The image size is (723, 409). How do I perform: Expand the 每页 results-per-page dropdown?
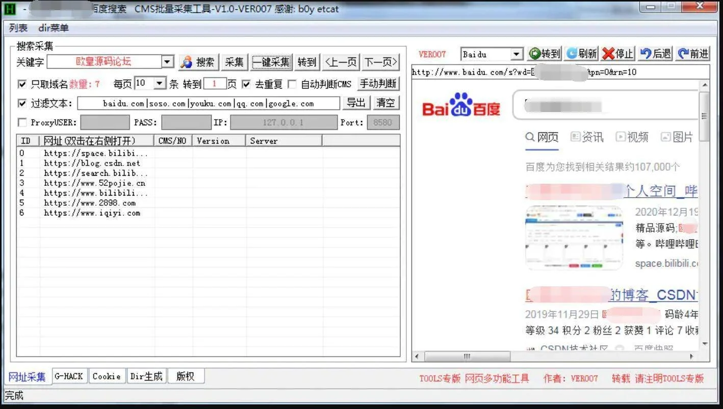pyautogui.click(x=160, y=83)
